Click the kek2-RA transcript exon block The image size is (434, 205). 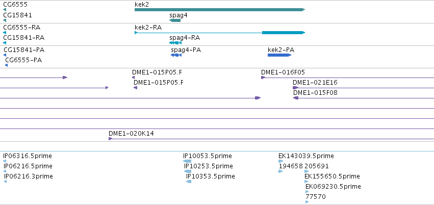pos(283,33)
